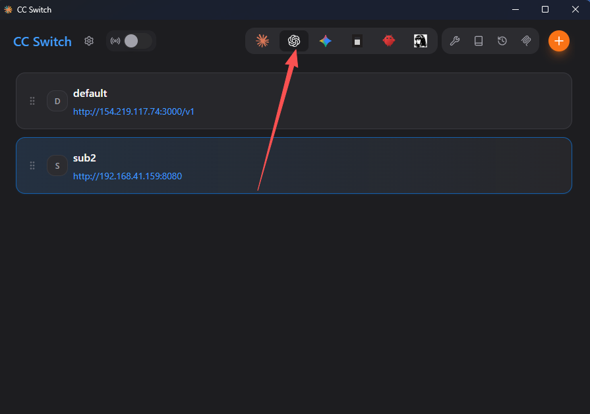
Task: Click the drag handle of sub2 provider
Action: pyautogui.click(x=32, y=165)
